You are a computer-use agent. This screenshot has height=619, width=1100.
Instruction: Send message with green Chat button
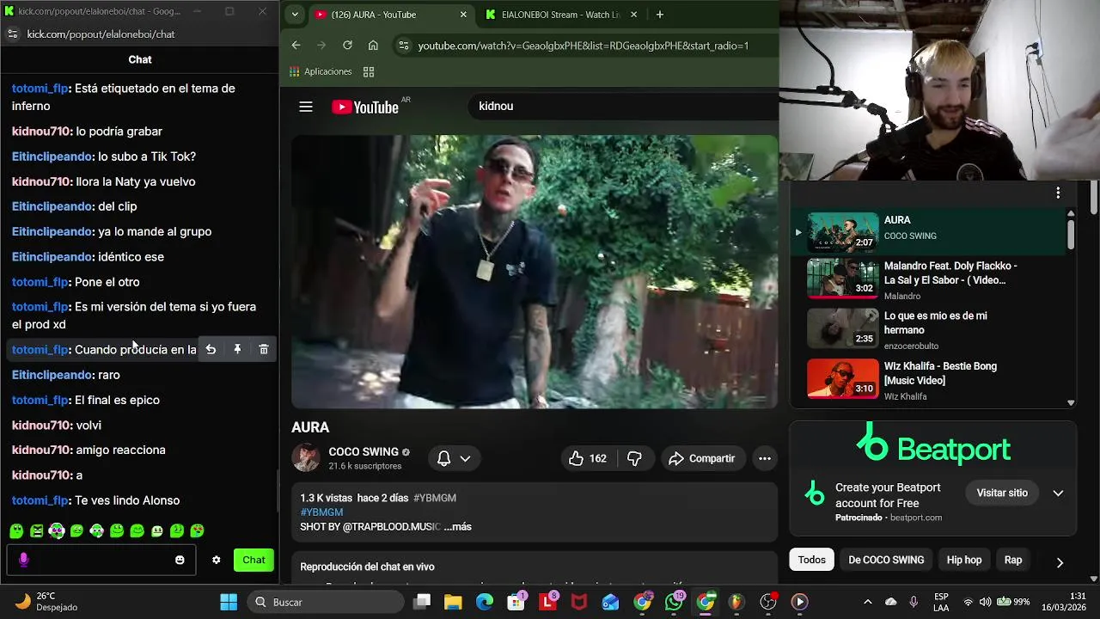(254, 560)
